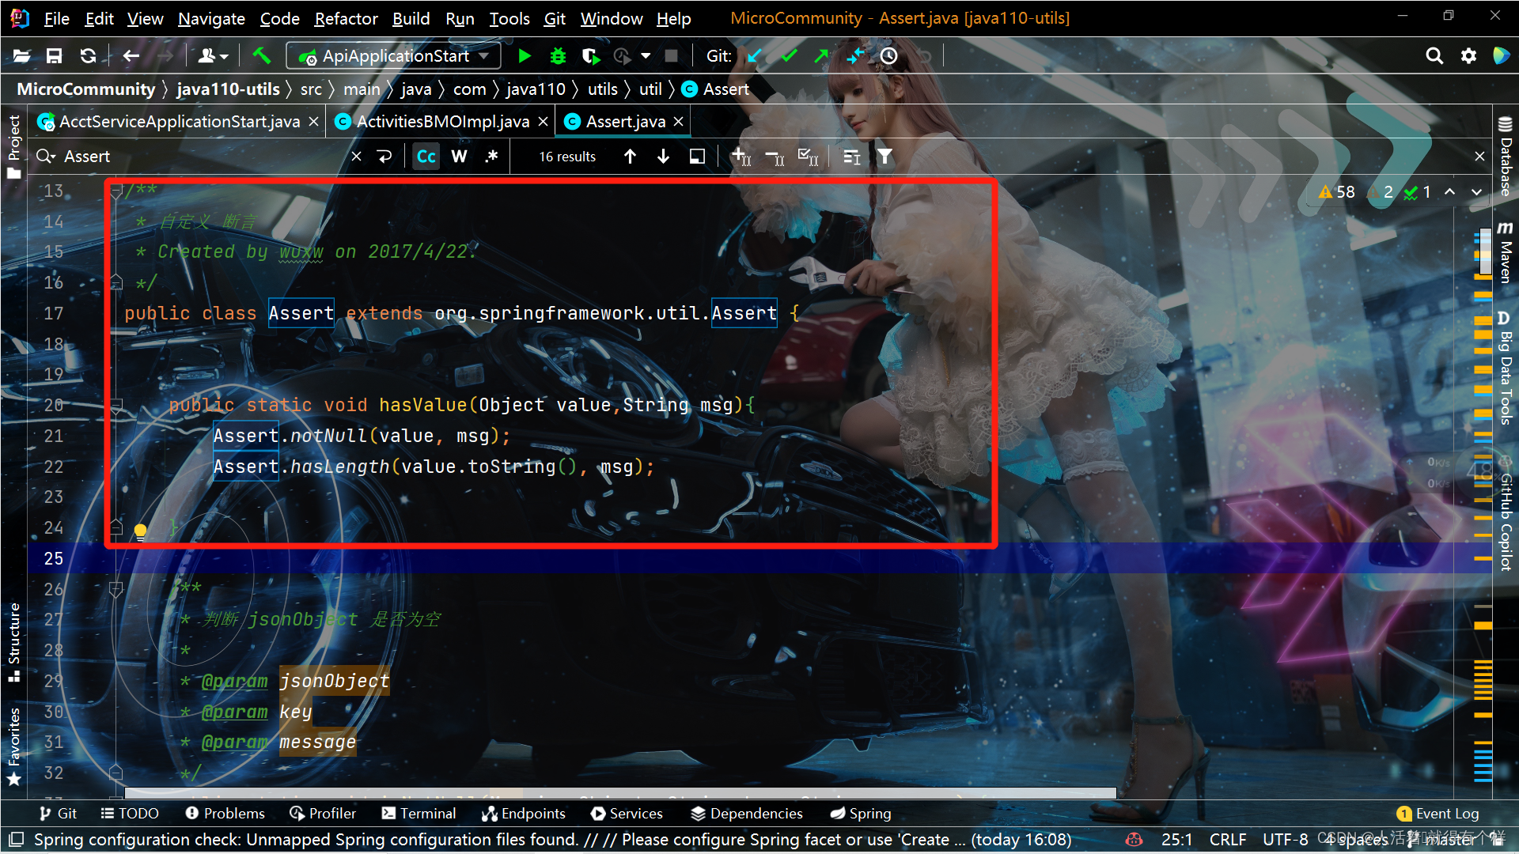Open the Git menu in the menu bar
1519x854 pixels.
(x=553, y=17)
